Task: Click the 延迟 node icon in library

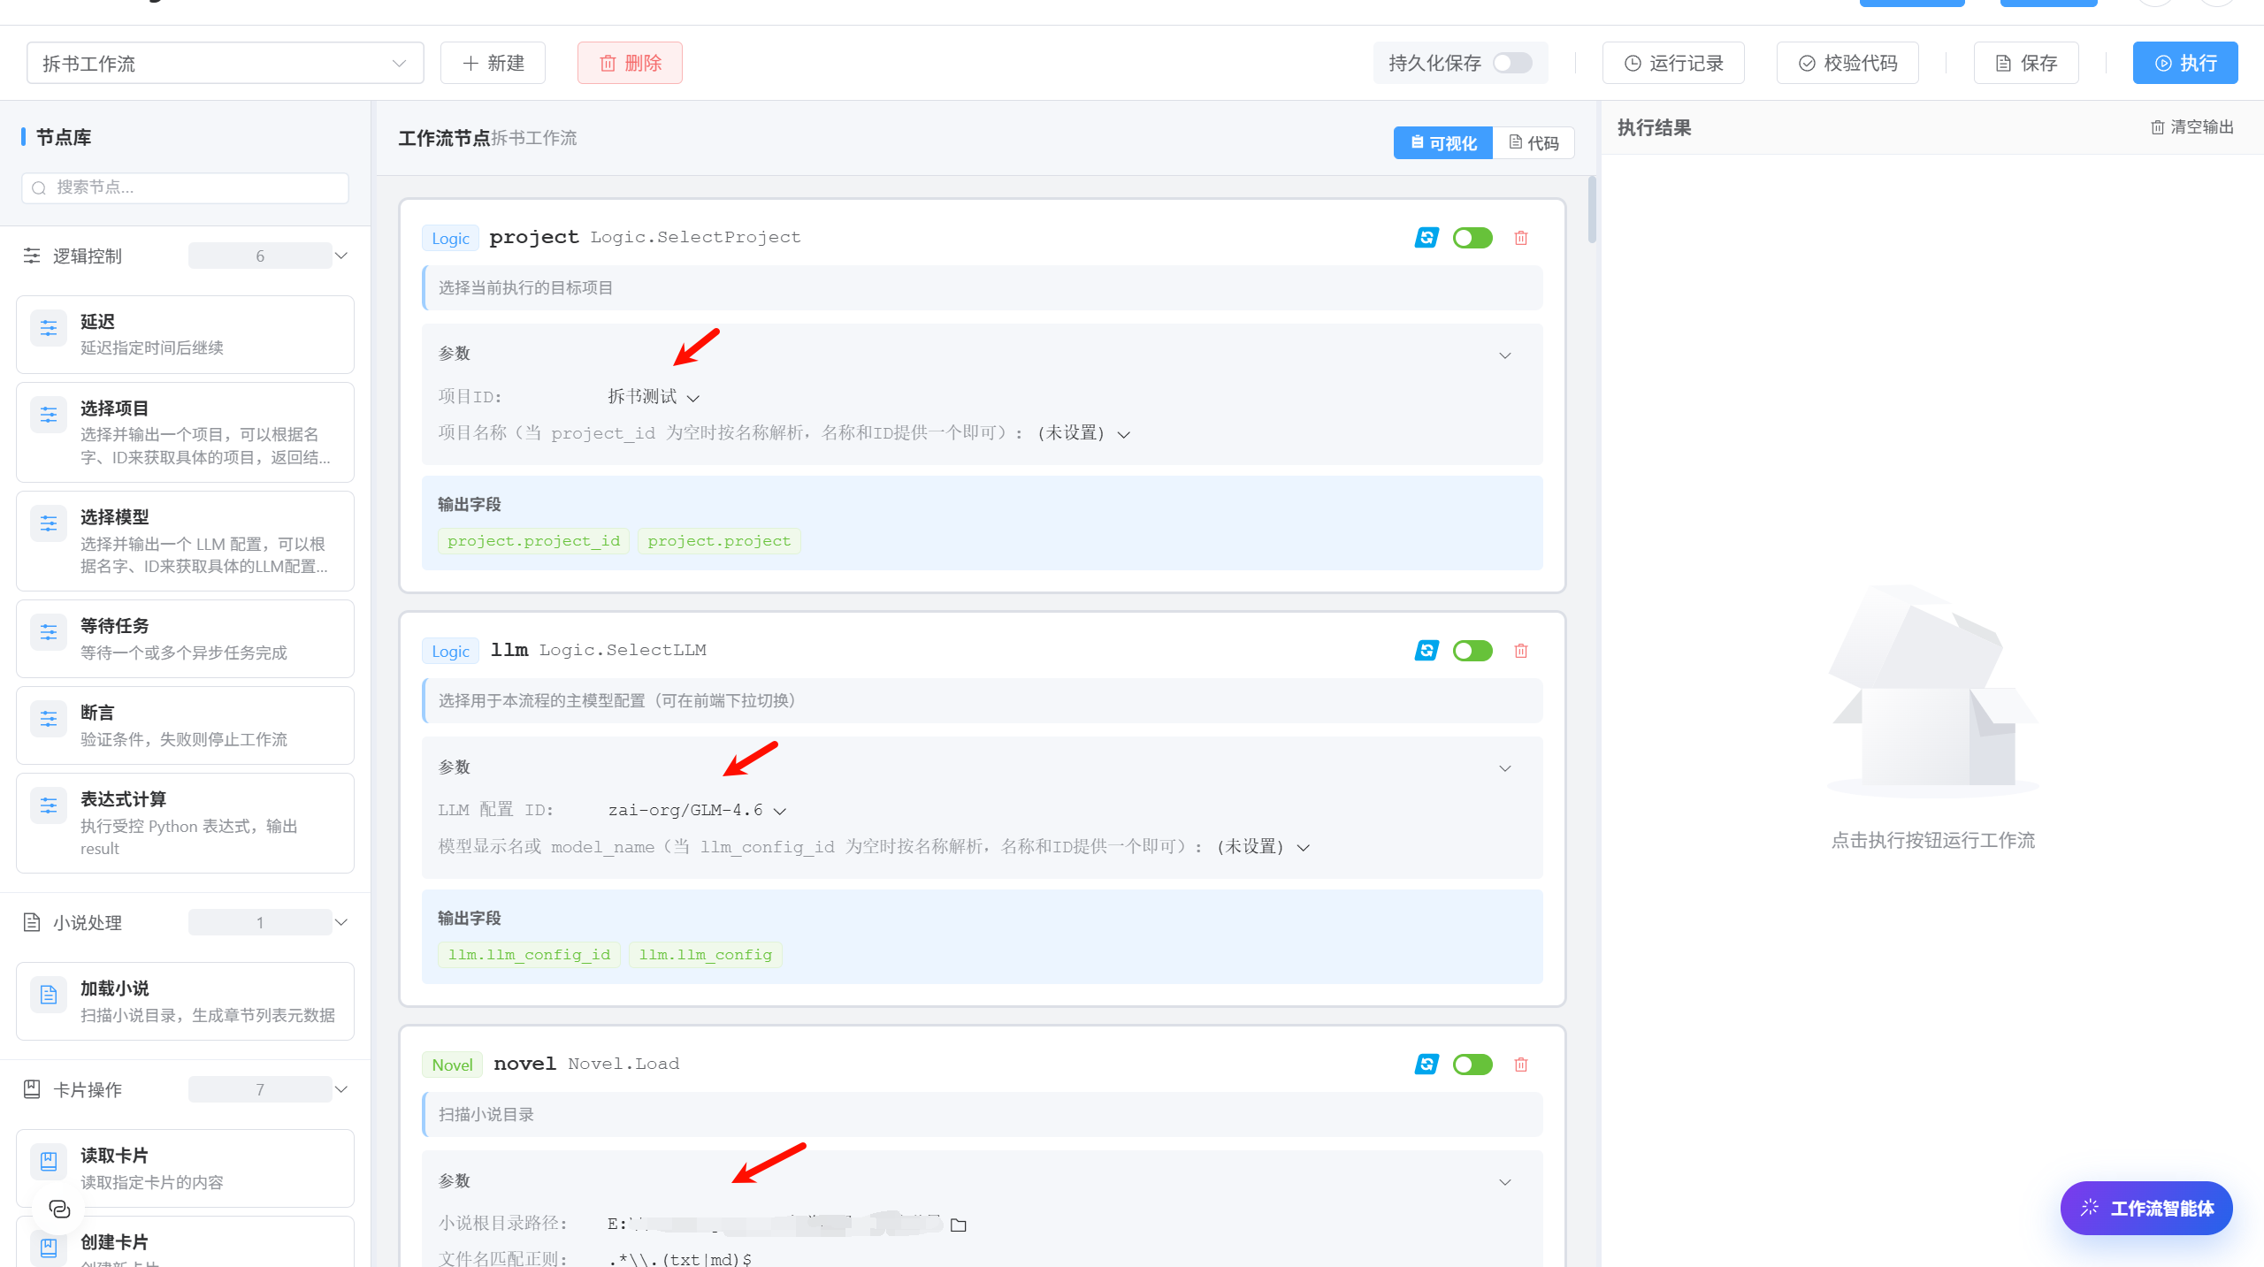Action: tap(49, 328)
